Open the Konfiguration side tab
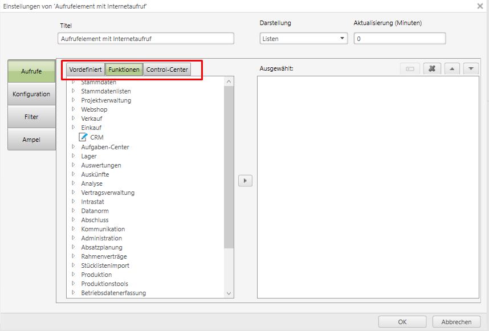 tap(31, 94)
